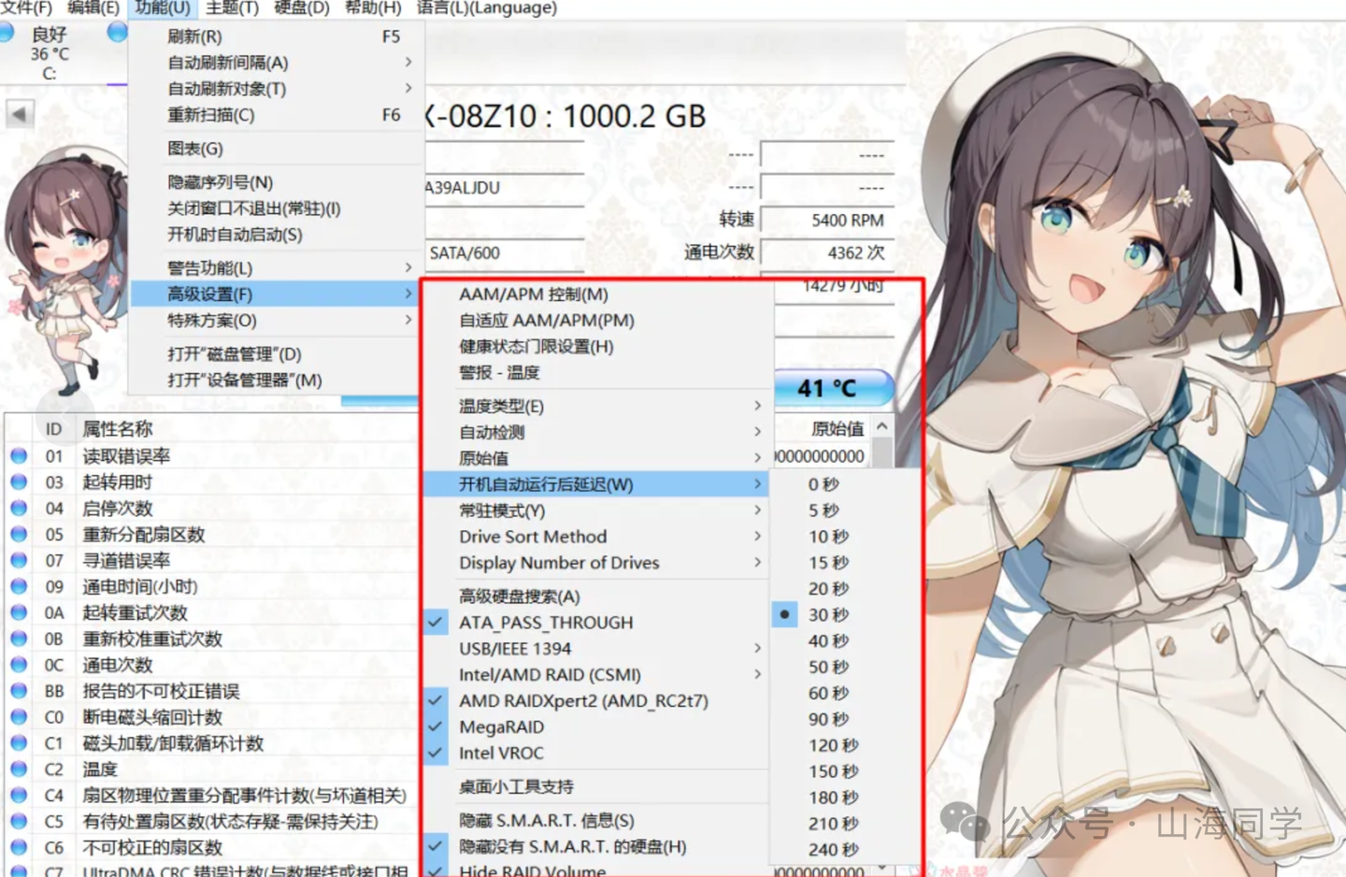Open the 语言(L)(Language) menu
Image resolution: width=1346 pixels, height=877 pixels.
(x=486, y=8)
